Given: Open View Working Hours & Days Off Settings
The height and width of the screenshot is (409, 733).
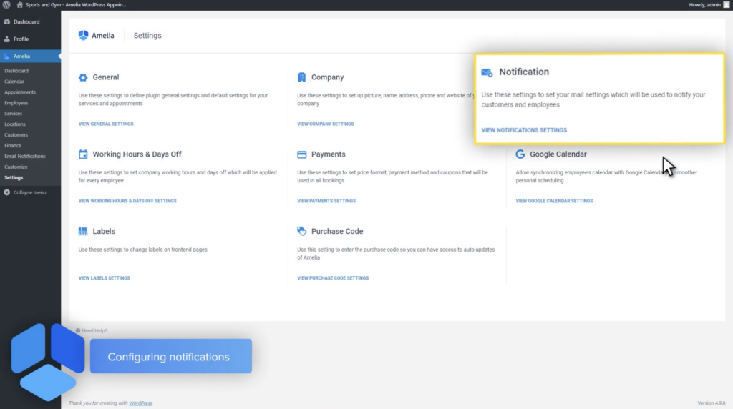Looking at the screenshot, I should 127,201.
